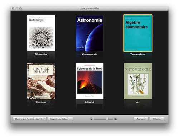Zoom the Liste de modèles window

click(20, 9)
